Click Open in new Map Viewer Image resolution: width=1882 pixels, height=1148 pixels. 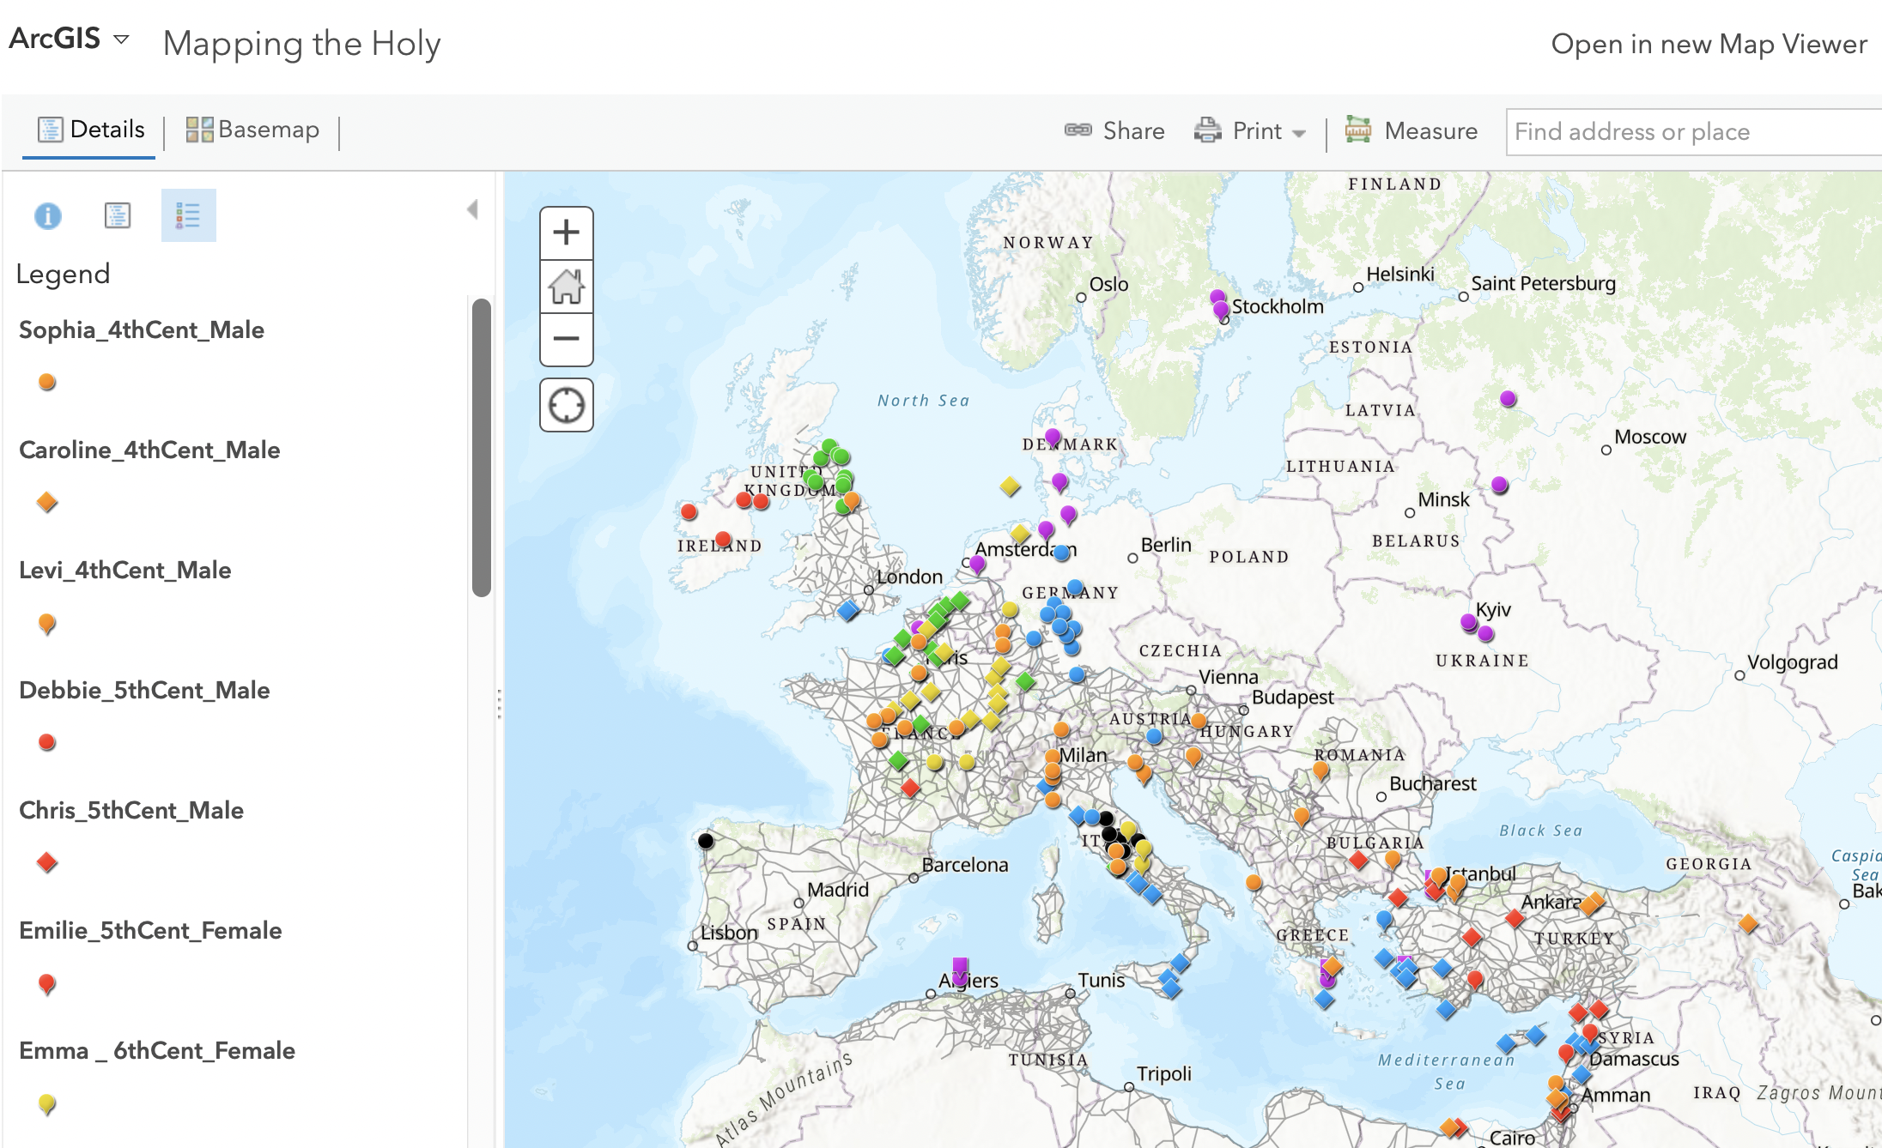point(1709,44)
